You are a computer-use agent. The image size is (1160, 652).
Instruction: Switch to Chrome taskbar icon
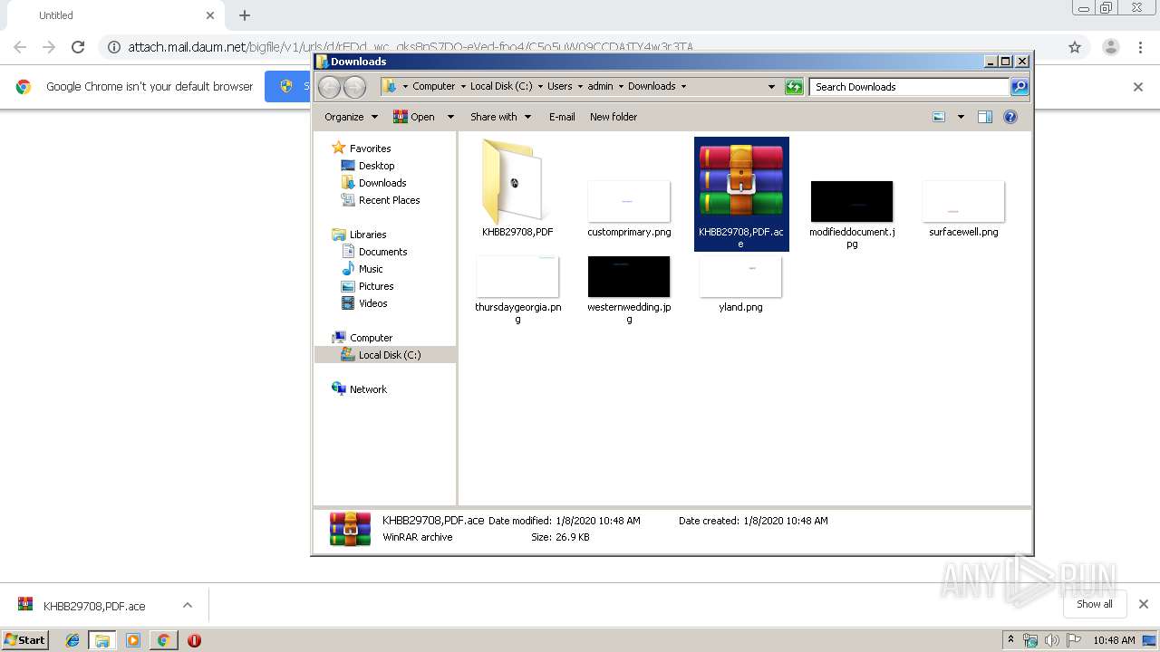(163, 640)
